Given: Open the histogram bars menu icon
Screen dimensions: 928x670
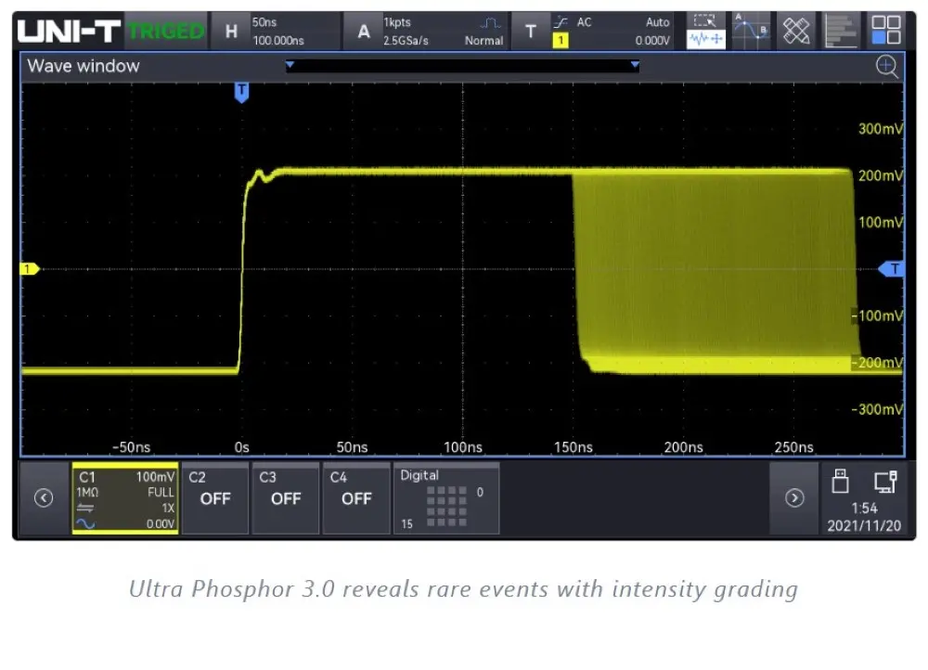Looking at the screenshot, I should [841, 31].
